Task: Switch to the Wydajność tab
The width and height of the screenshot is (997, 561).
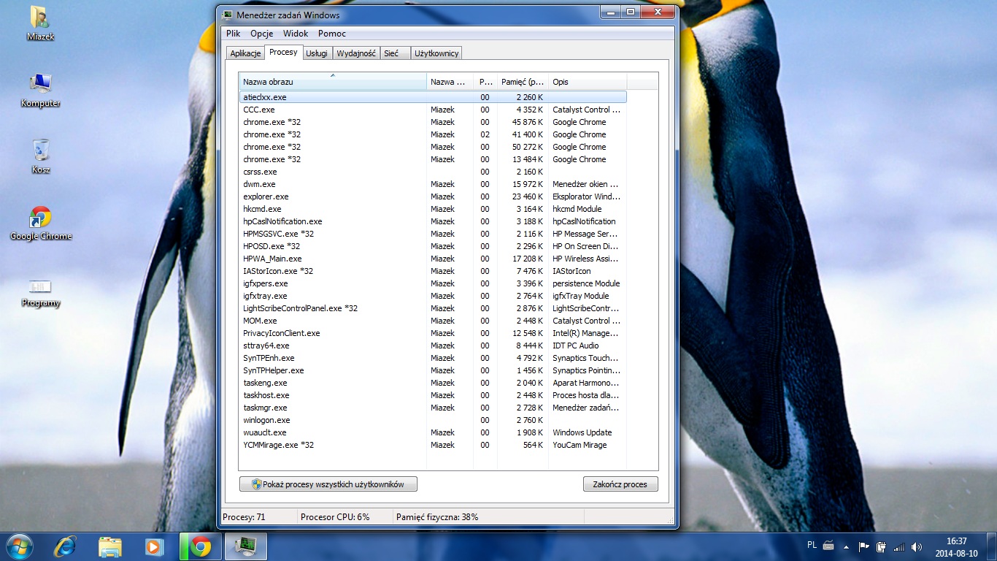Action: [x=357, y=53]
